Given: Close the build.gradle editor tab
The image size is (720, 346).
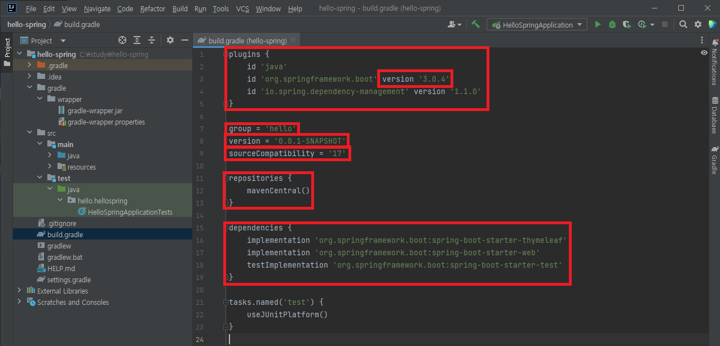Looking at the screenshot, I should point(294,41).
